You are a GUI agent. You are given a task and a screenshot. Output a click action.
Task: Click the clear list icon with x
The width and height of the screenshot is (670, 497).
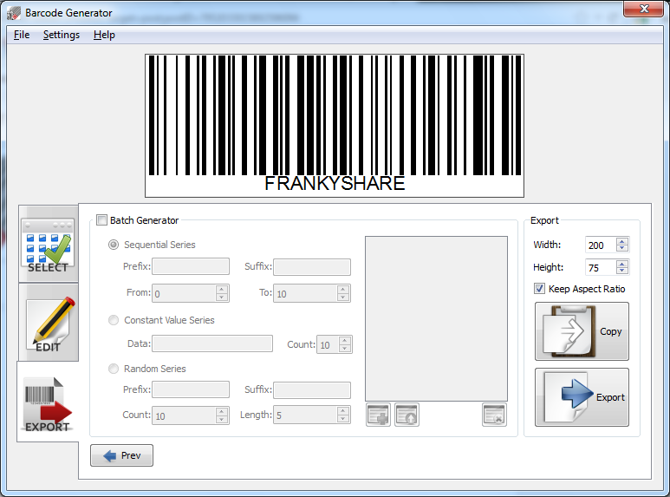tap(494, 415)
